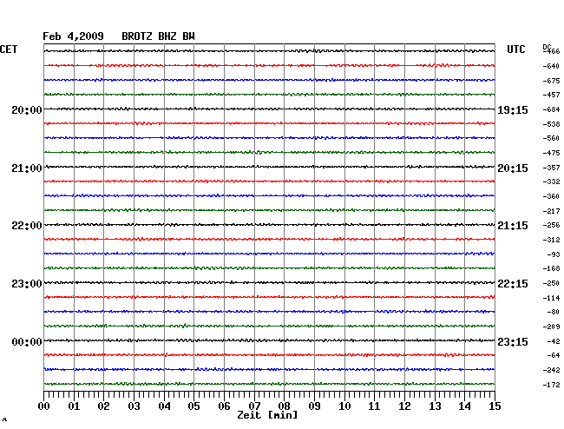Click the DC offset value -172
This screenshot has height=429, width=564.
click(551, 384)
